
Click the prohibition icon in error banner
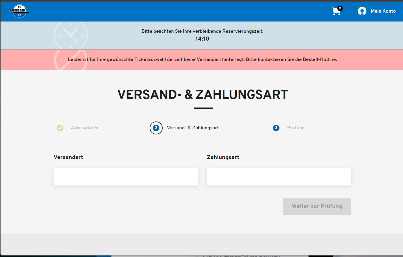tap(71, 60)
